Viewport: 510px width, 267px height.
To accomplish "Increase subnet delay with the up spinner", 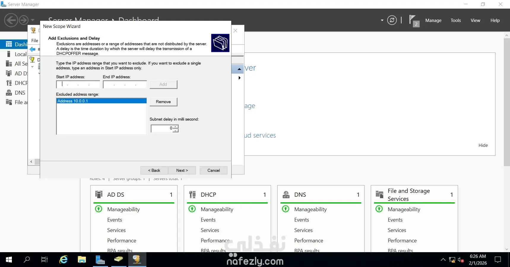I will point(176,127).
